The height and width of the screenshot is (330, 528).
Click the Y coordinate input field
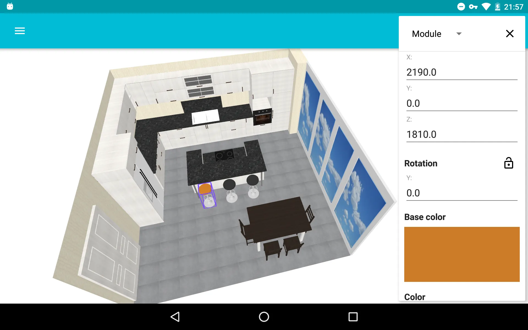pos(462,103)
